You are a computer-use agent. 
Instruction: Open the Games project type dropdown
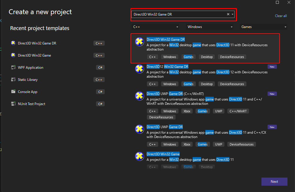click(x=264, y=27)
